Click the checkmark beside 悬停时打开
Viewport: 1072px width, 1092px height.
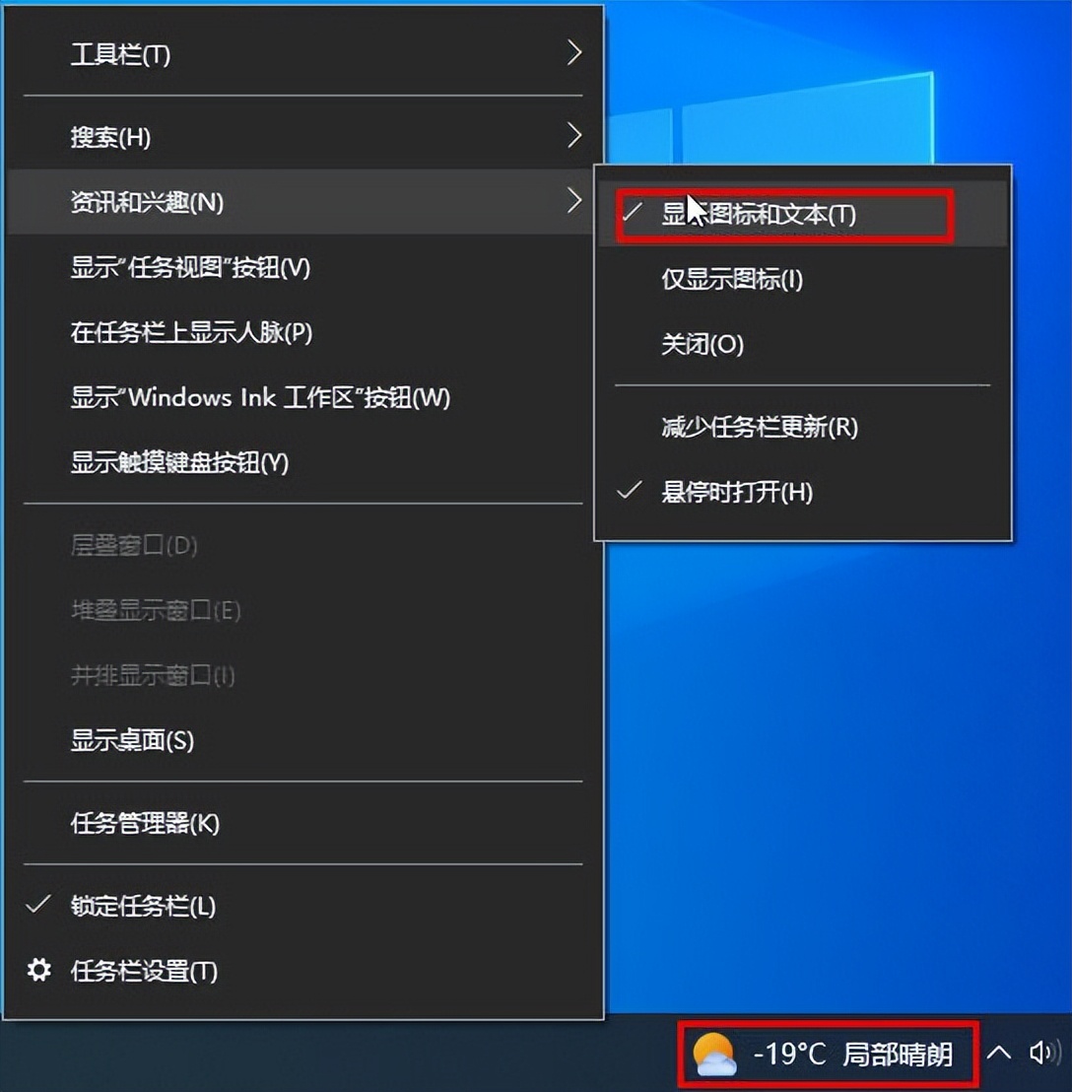(631, 490)
